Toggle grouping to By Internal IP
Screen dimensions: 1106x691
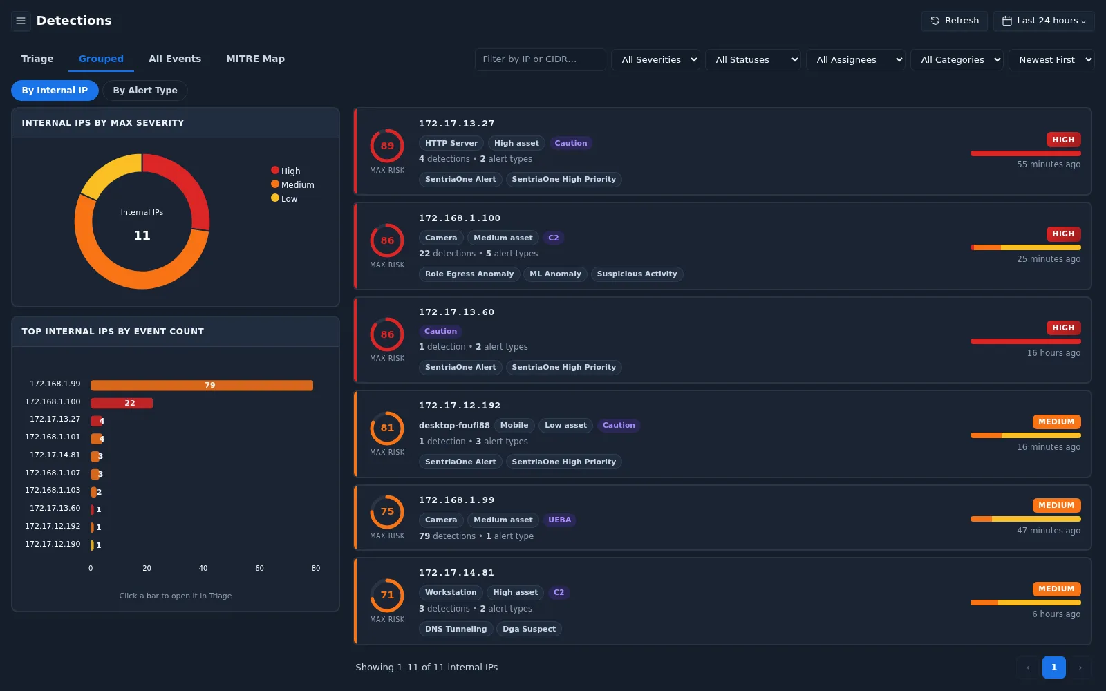tap(55, 91)
